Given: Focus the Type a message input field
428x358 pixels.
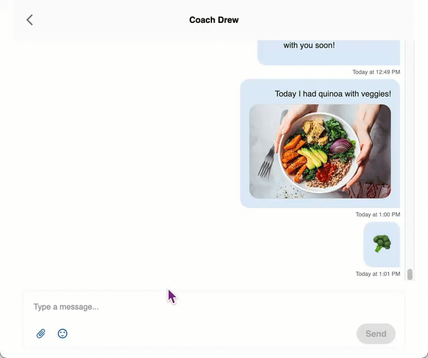Looking at the screenshot, I should point(214,307).
